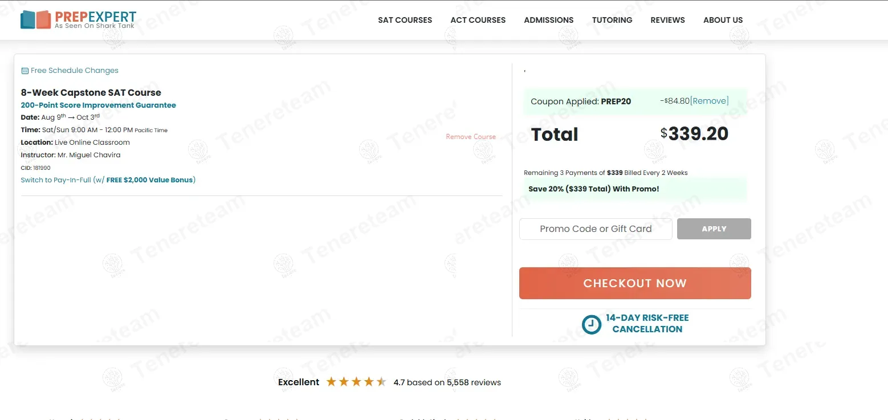Open the SAT Courses menu

[x=405, y=20]
